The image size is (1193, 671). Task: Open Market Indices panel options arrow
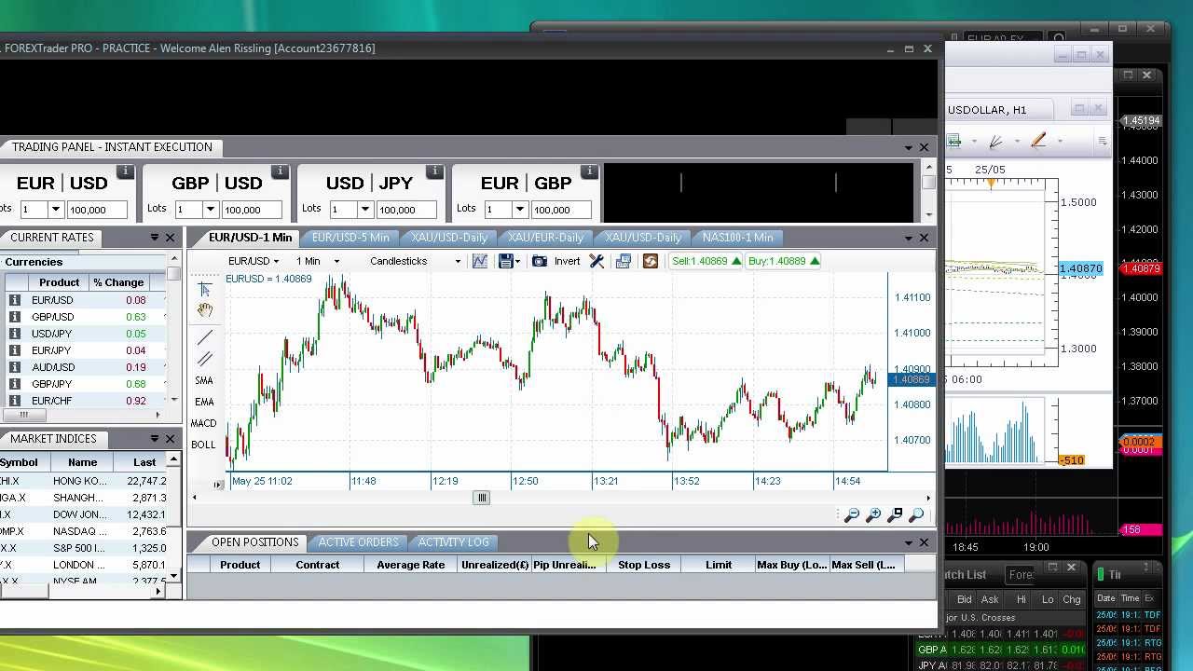pyautogui.click(x=154, y=439)
